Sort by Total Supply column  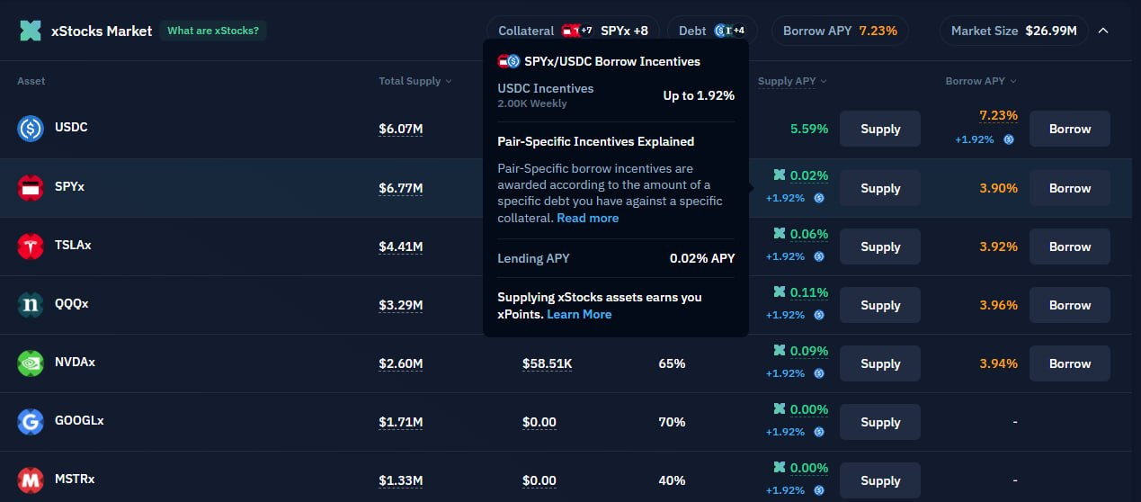[x=415, y=81]
